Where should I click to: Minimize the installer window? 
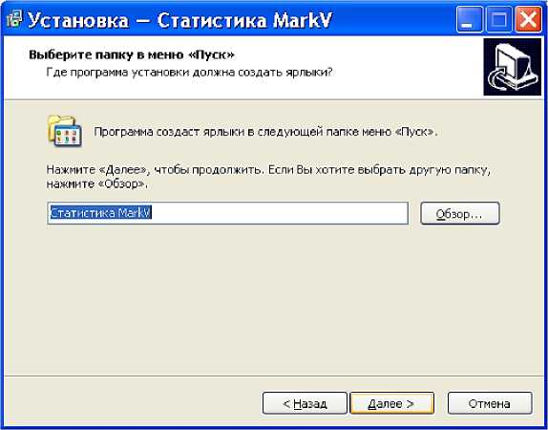[x=469, y=19]
